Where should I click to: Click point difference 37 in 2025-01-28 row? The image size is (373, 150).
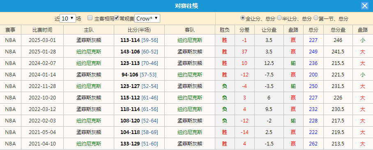tap(244, 52)
